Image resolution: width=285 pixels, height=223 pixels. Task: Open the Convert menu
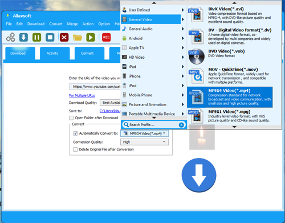(56, 24)
